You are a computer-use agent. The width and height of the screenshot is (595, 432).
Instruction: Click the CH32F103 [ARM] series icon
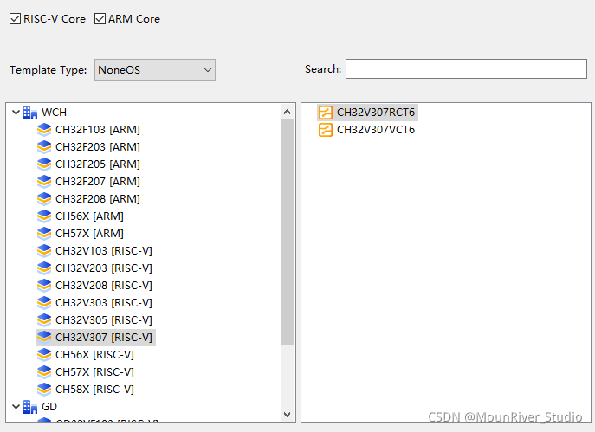[x=44, y=130]
